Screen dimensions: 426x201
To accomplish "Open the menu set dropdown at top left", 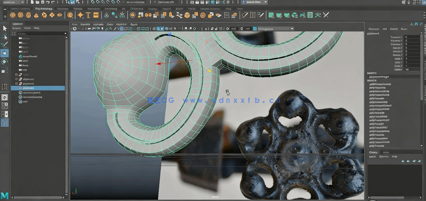I will [12, 2].
